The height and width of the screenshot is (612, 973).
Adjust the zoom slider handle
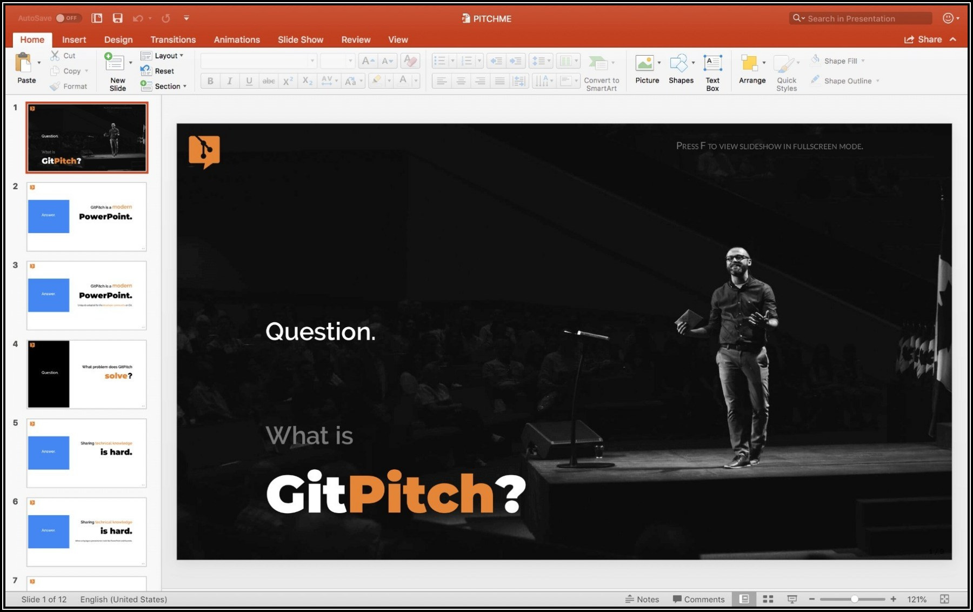(x=855, y=599)
